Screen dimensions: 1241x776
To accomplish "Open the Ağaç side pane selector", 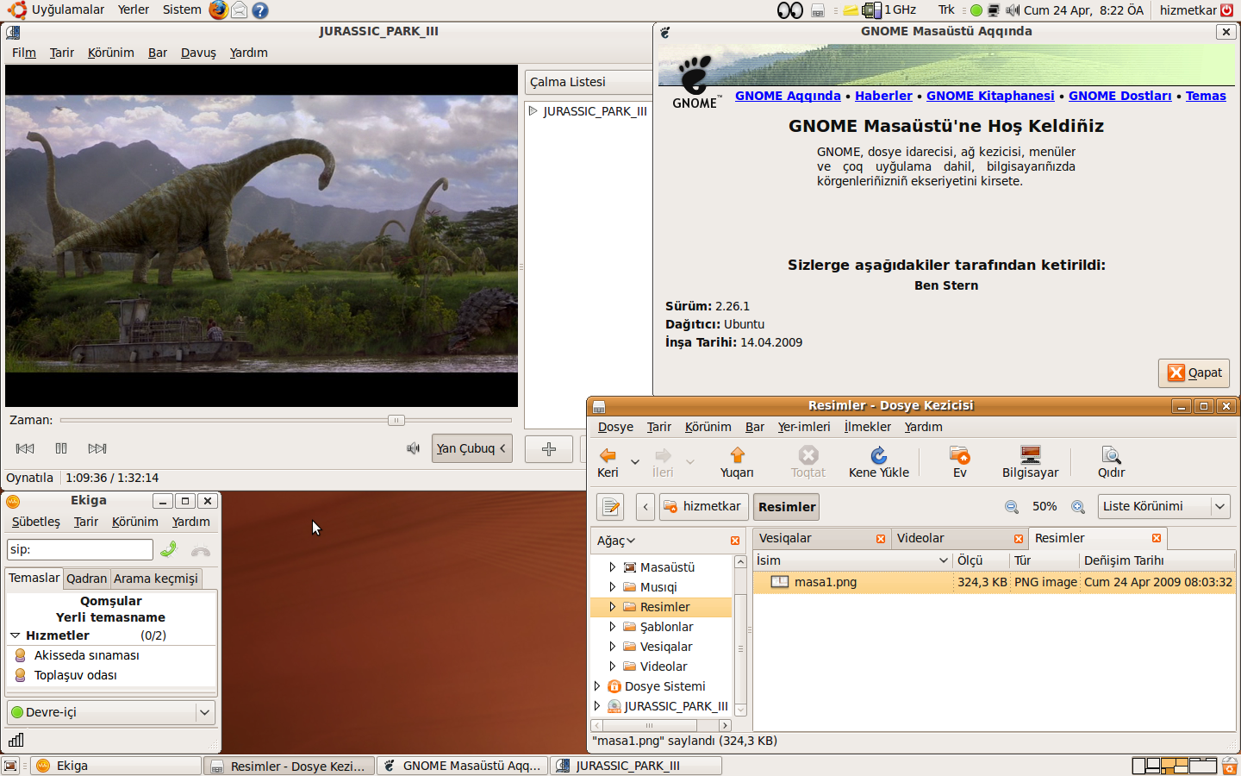I will tap(616, 541).
